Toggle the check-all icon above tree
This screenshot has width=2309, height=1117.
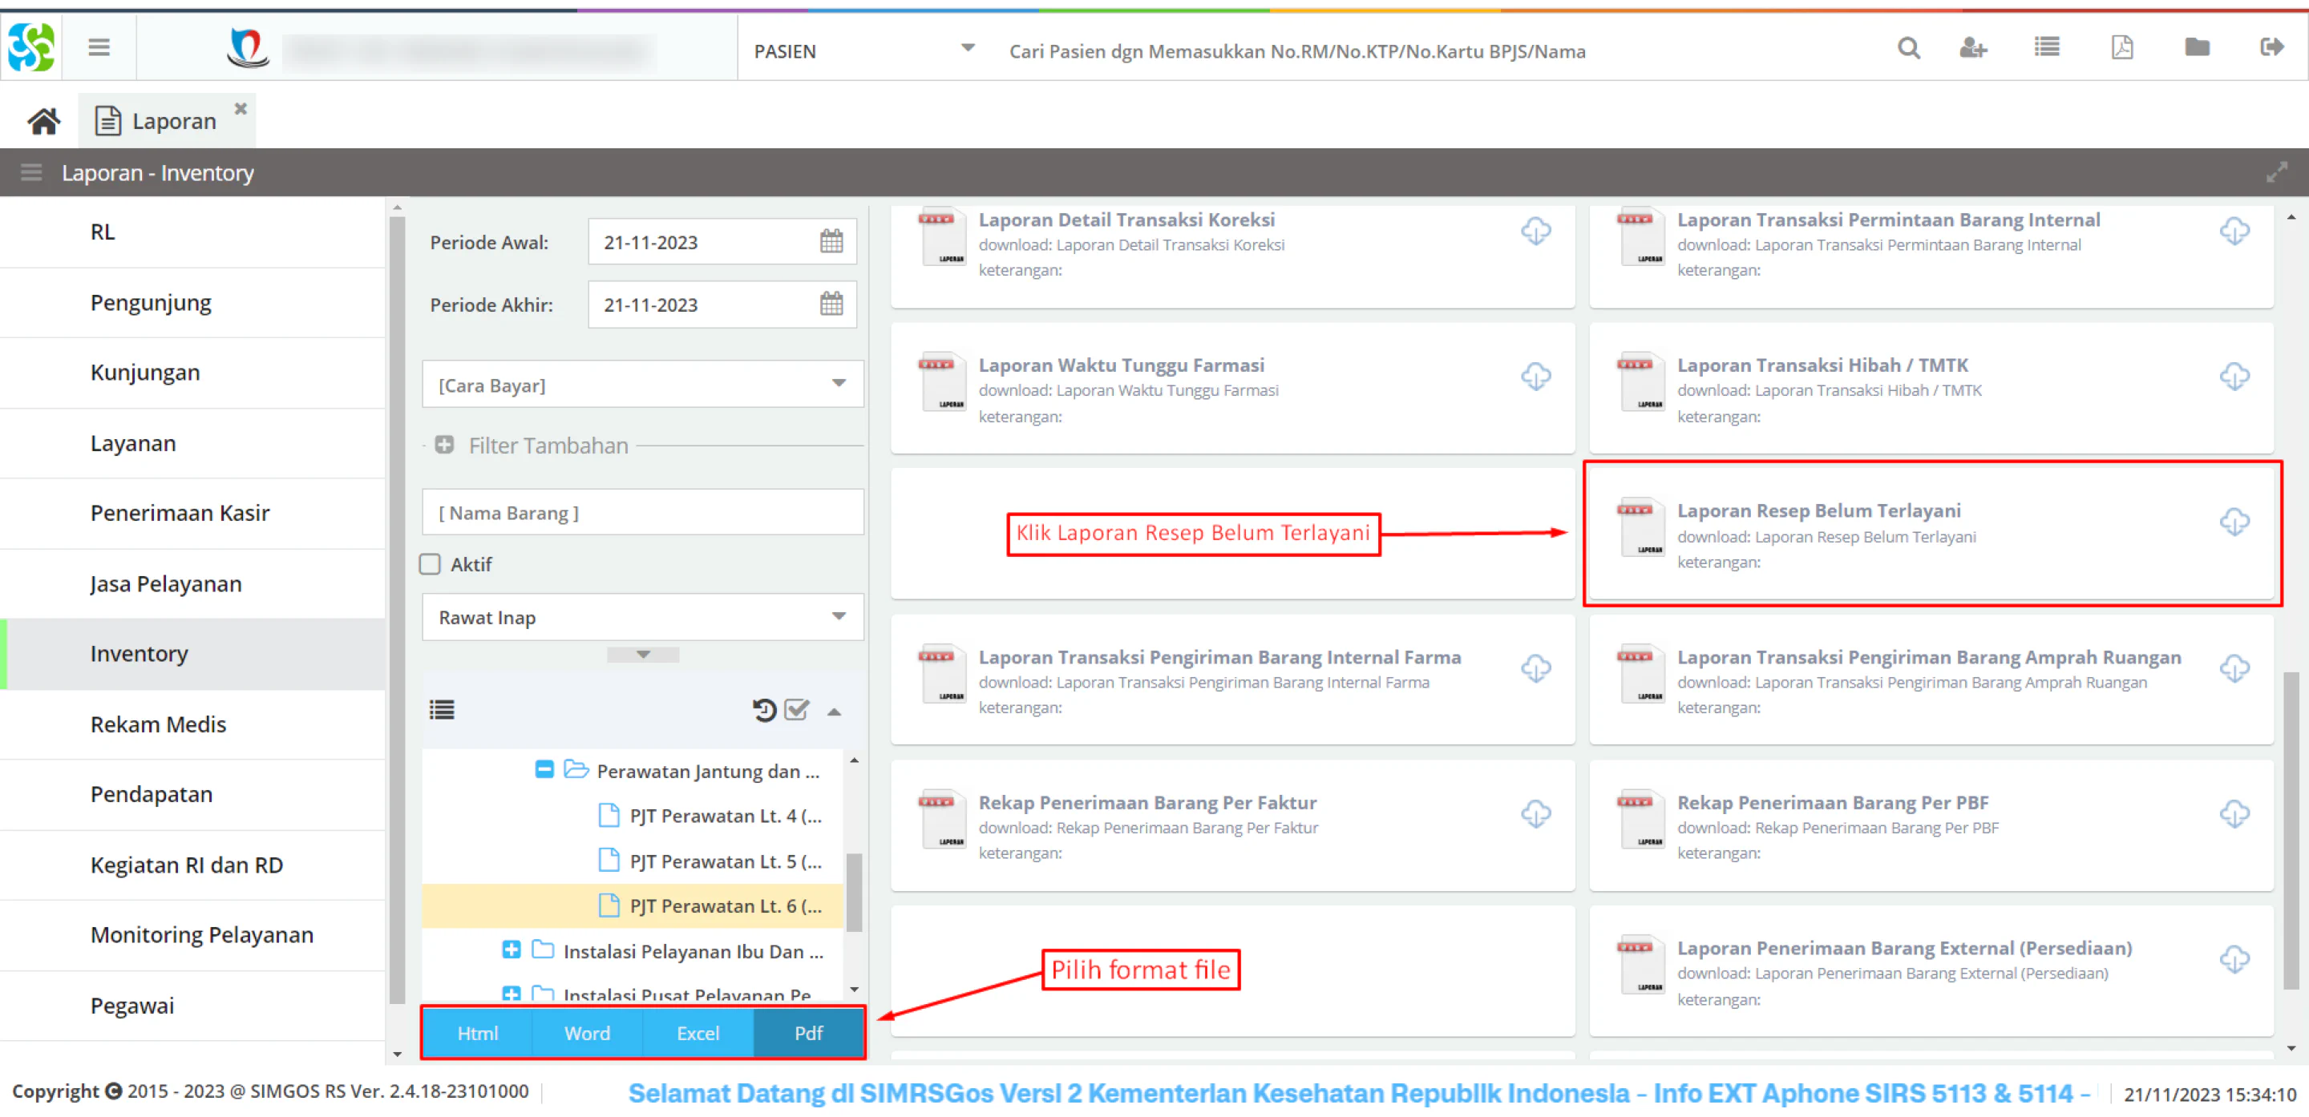point(797,710)
